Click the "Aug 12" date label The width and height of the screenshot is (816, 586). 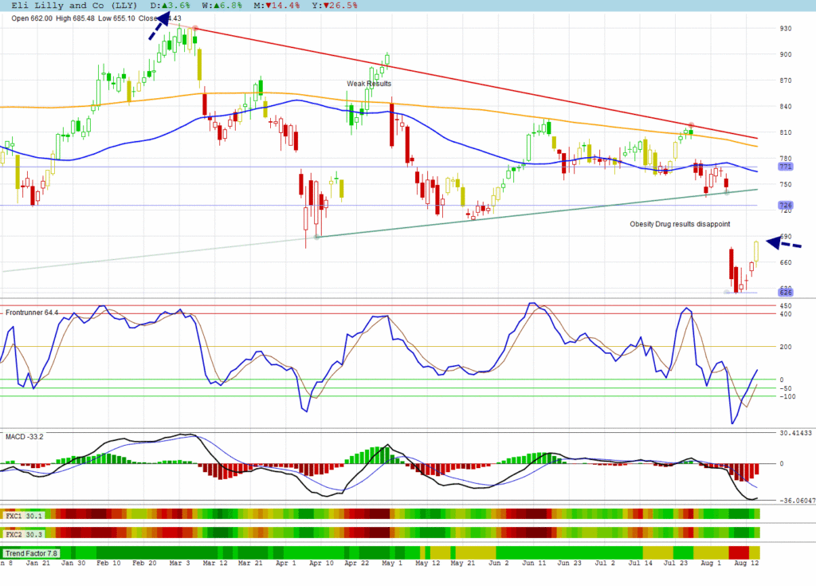746,563
